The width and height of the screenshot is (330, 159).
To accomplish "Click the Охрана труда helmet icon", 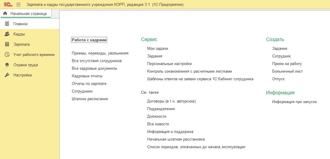I will (7, 65).
